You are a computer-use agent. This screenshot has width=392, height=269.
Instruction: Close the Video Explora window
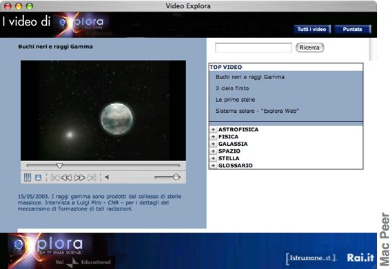coord(8,6)
